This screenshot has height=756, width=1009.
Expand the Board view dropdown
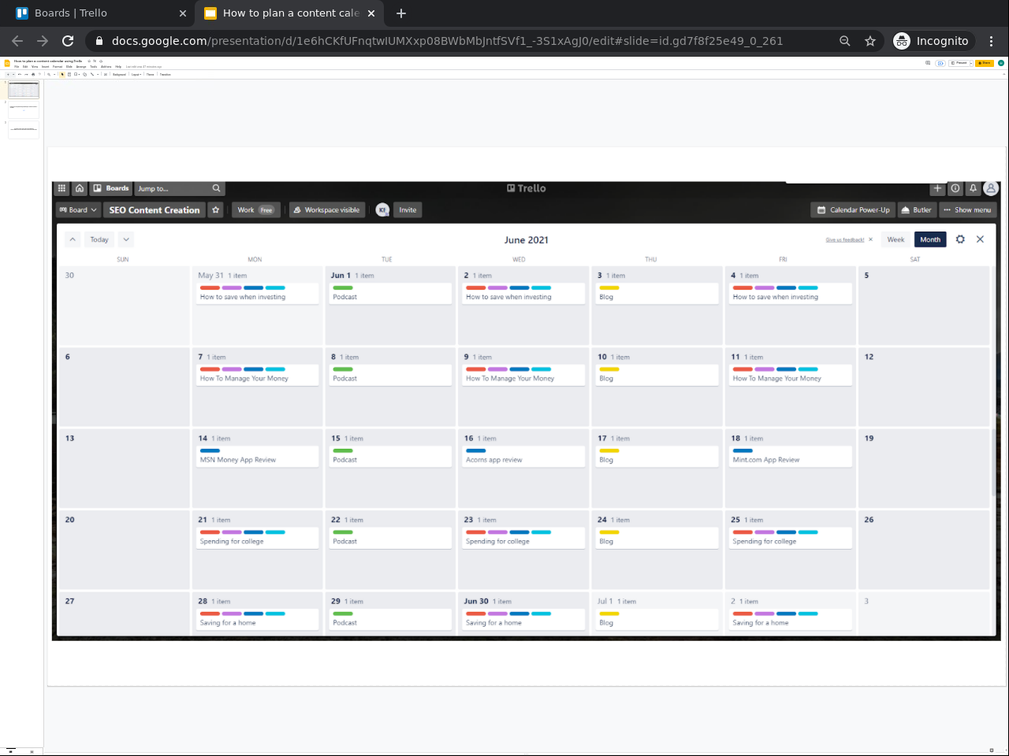78,210
